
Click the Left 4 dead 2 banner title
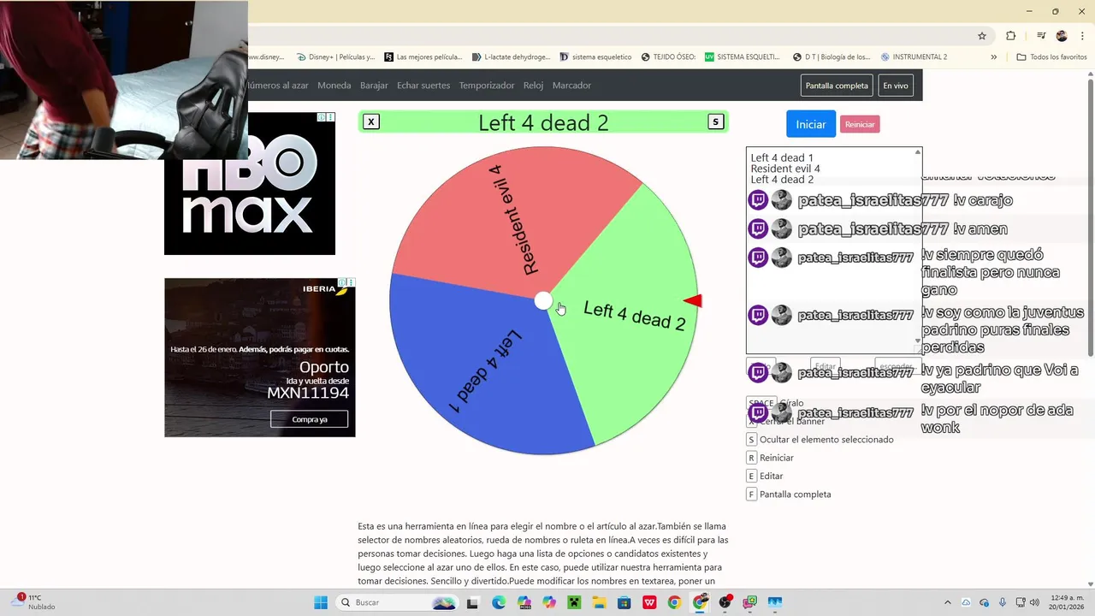point(543,122)
